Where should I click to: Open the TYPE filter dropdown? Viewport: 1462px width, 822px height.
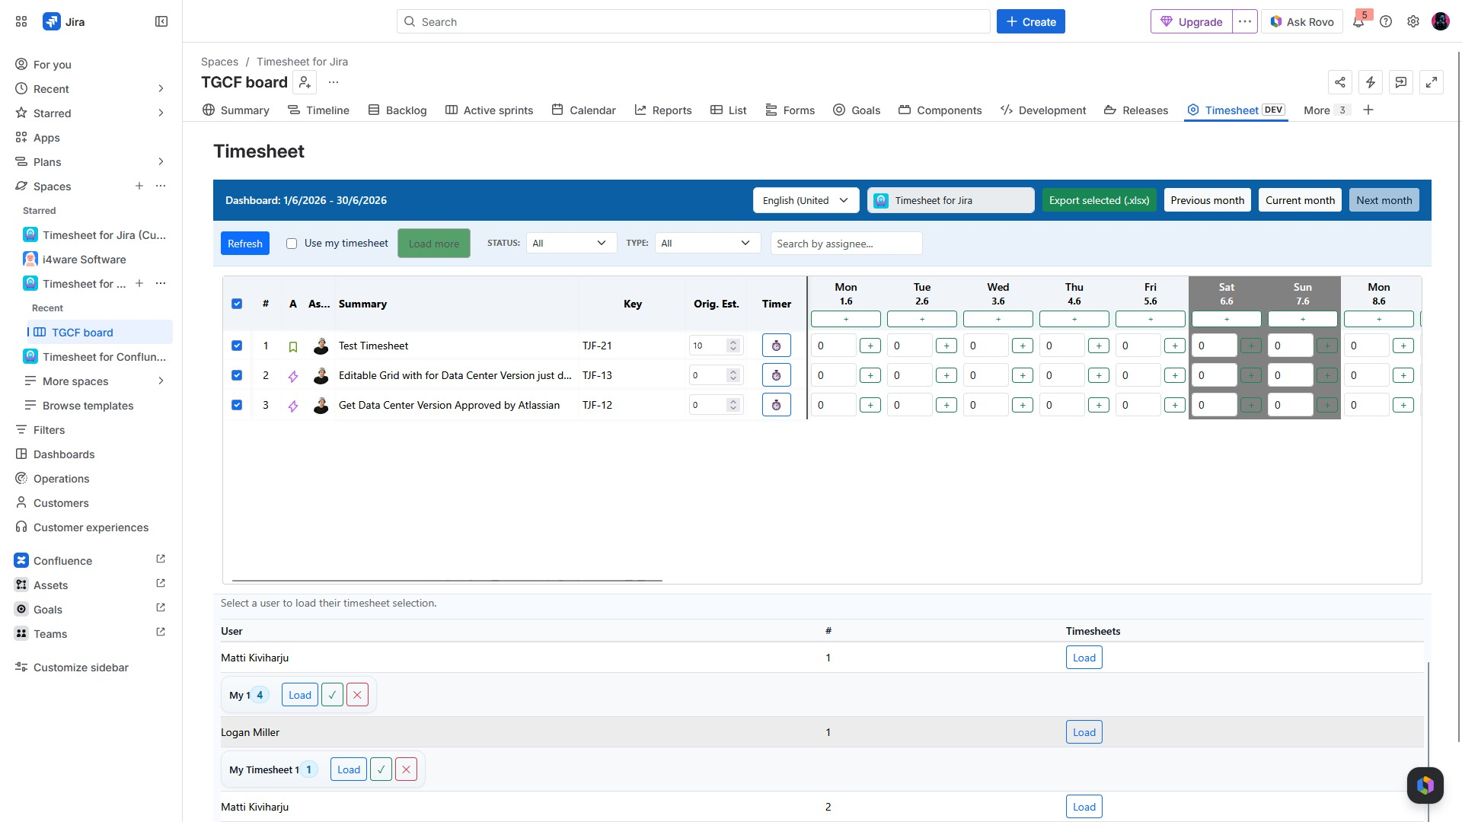(x=707, y=244)
